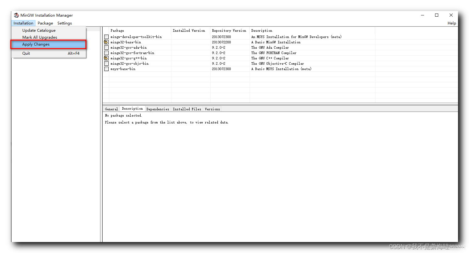Click the install-marked icon beside mingw32-base-bin

click(x=106, y=42)
